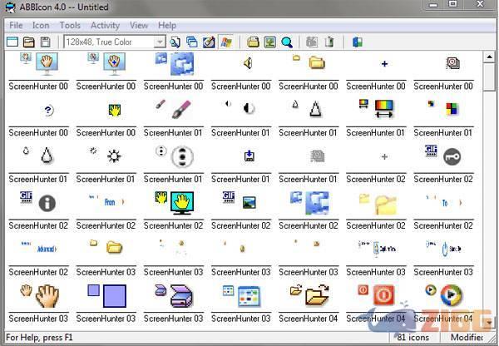499x346 pixels.
Task: Click the Save floppy disk icon
Action: [x=45, y=42]
